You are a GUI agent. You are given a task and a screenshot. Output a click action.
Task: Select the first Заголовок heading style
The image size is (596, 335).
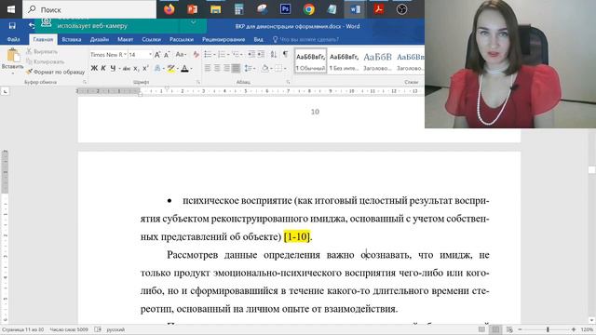click(x=377, y=60)
